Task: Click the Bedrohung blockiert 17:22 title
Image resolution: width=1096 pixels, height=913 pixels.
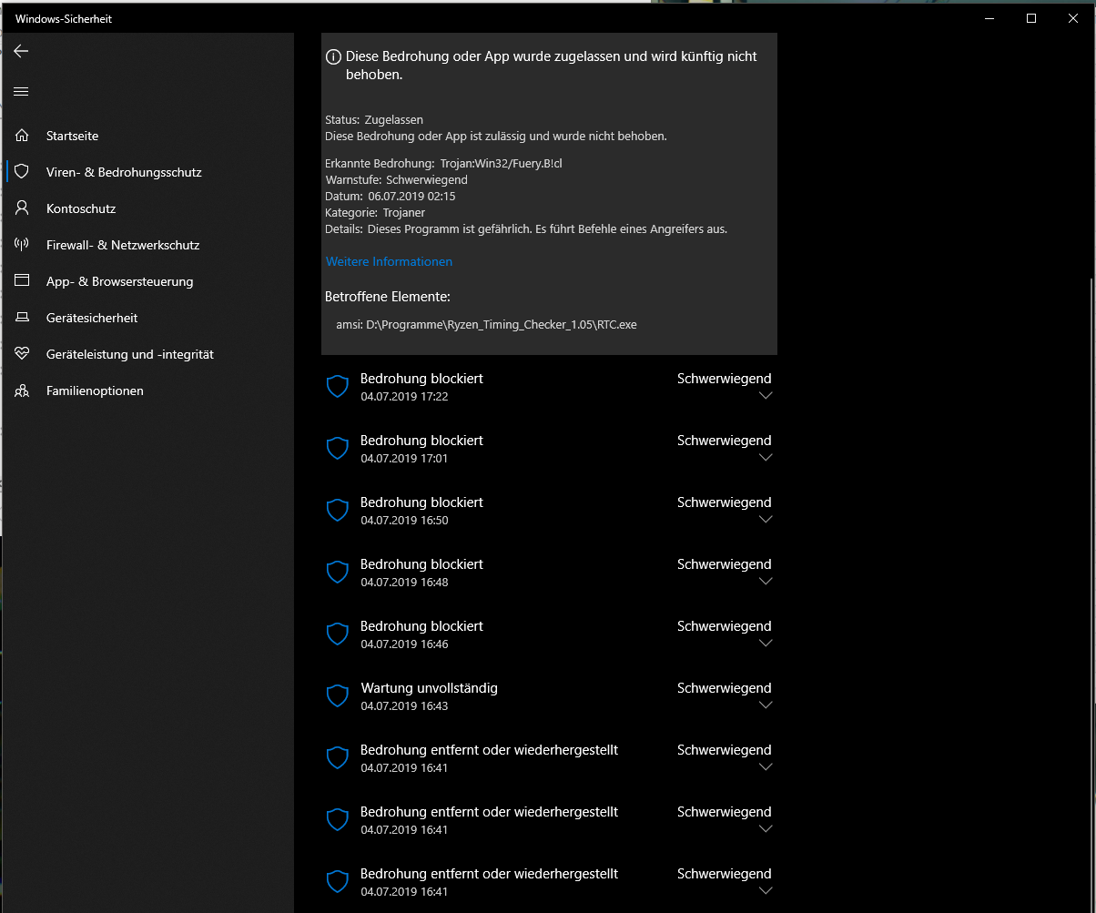Action: pyautogui.click(x=421, y=379)
